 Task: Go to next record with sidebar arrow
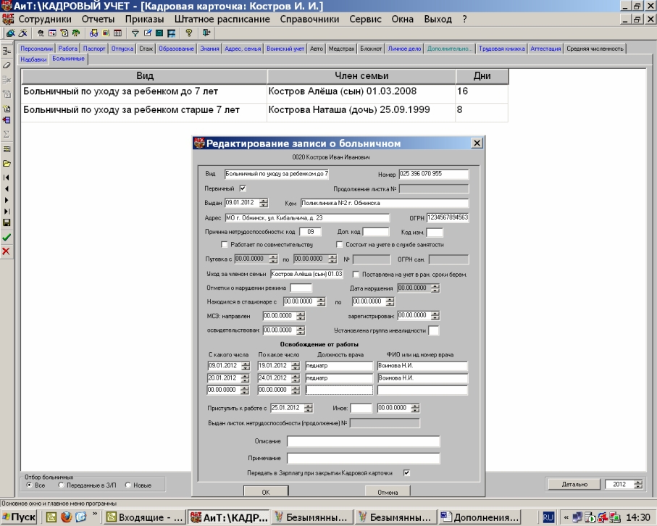tap(7, 200)
